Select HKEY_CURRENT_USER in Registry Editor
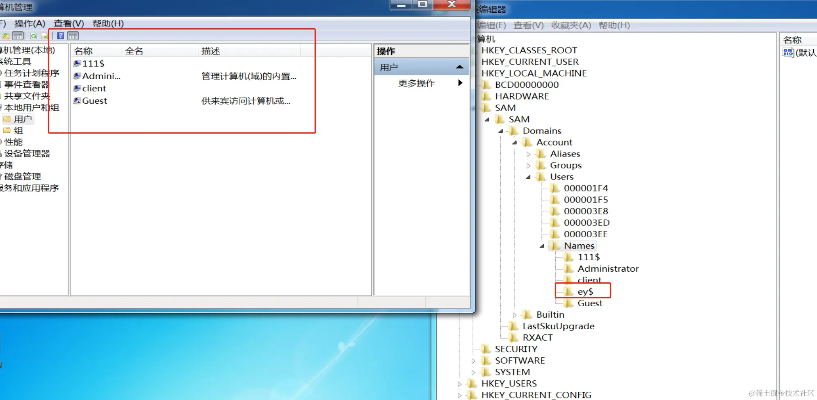This screenshot has width=817, height=400. coord(530,61)
